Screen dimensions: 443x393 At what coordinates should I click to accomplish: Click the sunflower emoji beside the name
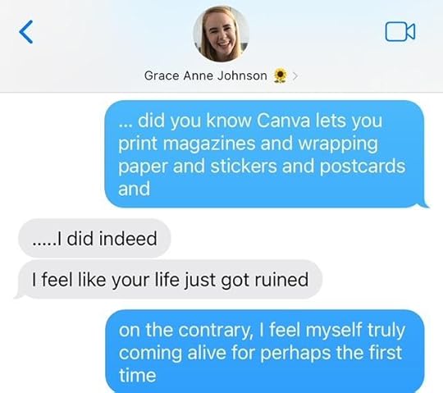(x=281, y=75)
